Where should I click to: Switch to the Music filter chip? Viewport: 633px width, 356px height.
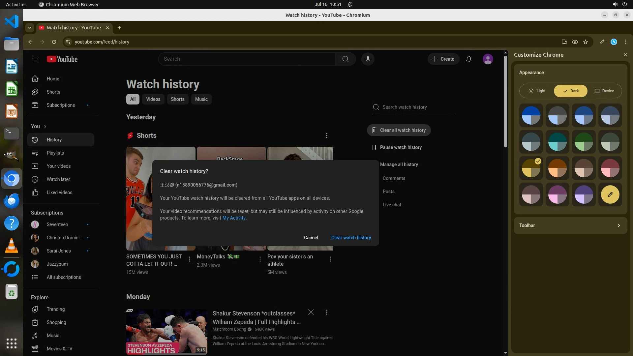(201, 99)
